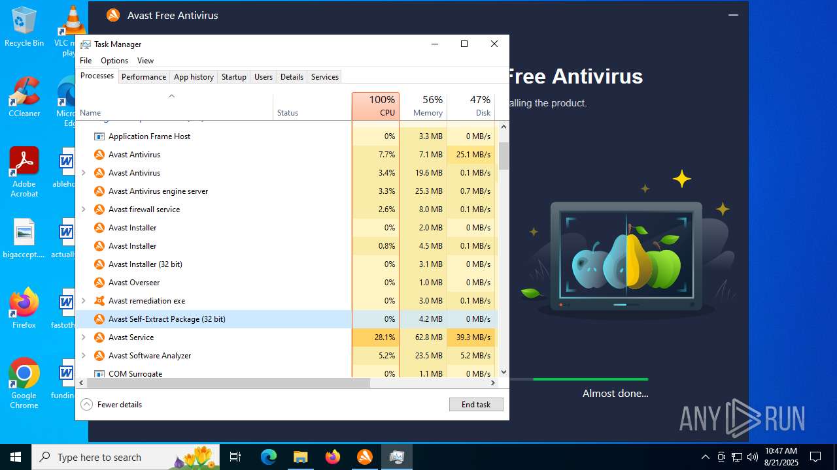Click the Status column header
The height and width of the screenshot is (470, 837).
(x=313, y=106)
